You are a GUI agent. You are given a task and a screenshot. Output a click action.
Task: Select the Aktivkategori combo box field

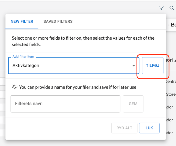pyautogui.click(x=69, y=66)
